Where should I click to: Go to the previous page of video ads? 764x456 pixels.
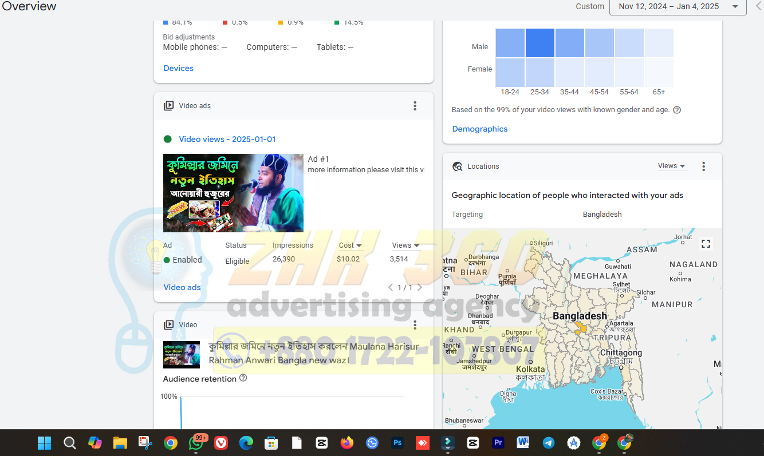391,287
